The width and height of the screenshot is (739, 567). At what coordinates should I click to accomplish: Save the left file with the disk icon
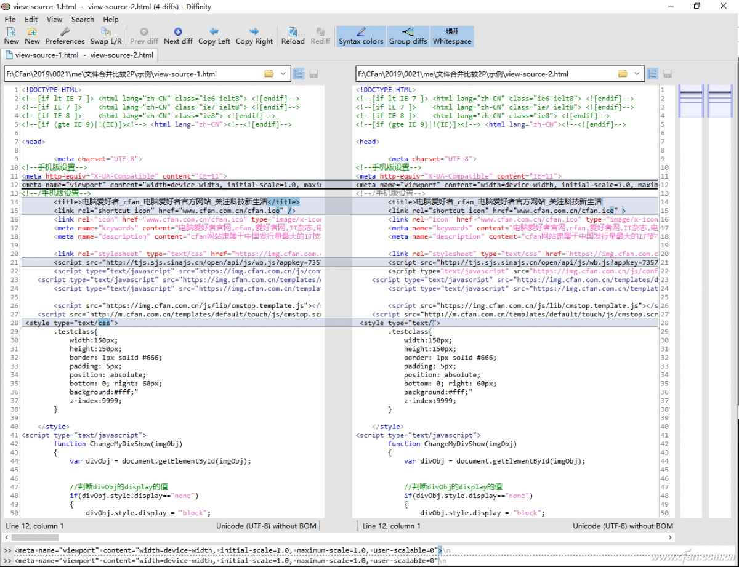click(x=313, y=74)
